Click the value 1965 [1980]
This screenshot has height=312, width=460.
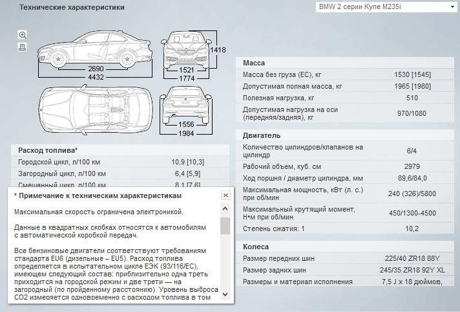pyautogui.click(x=412, y=87)
